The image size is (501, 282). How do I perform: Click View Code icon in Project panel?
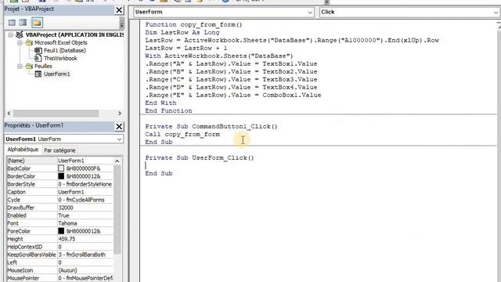pos(12,23)
